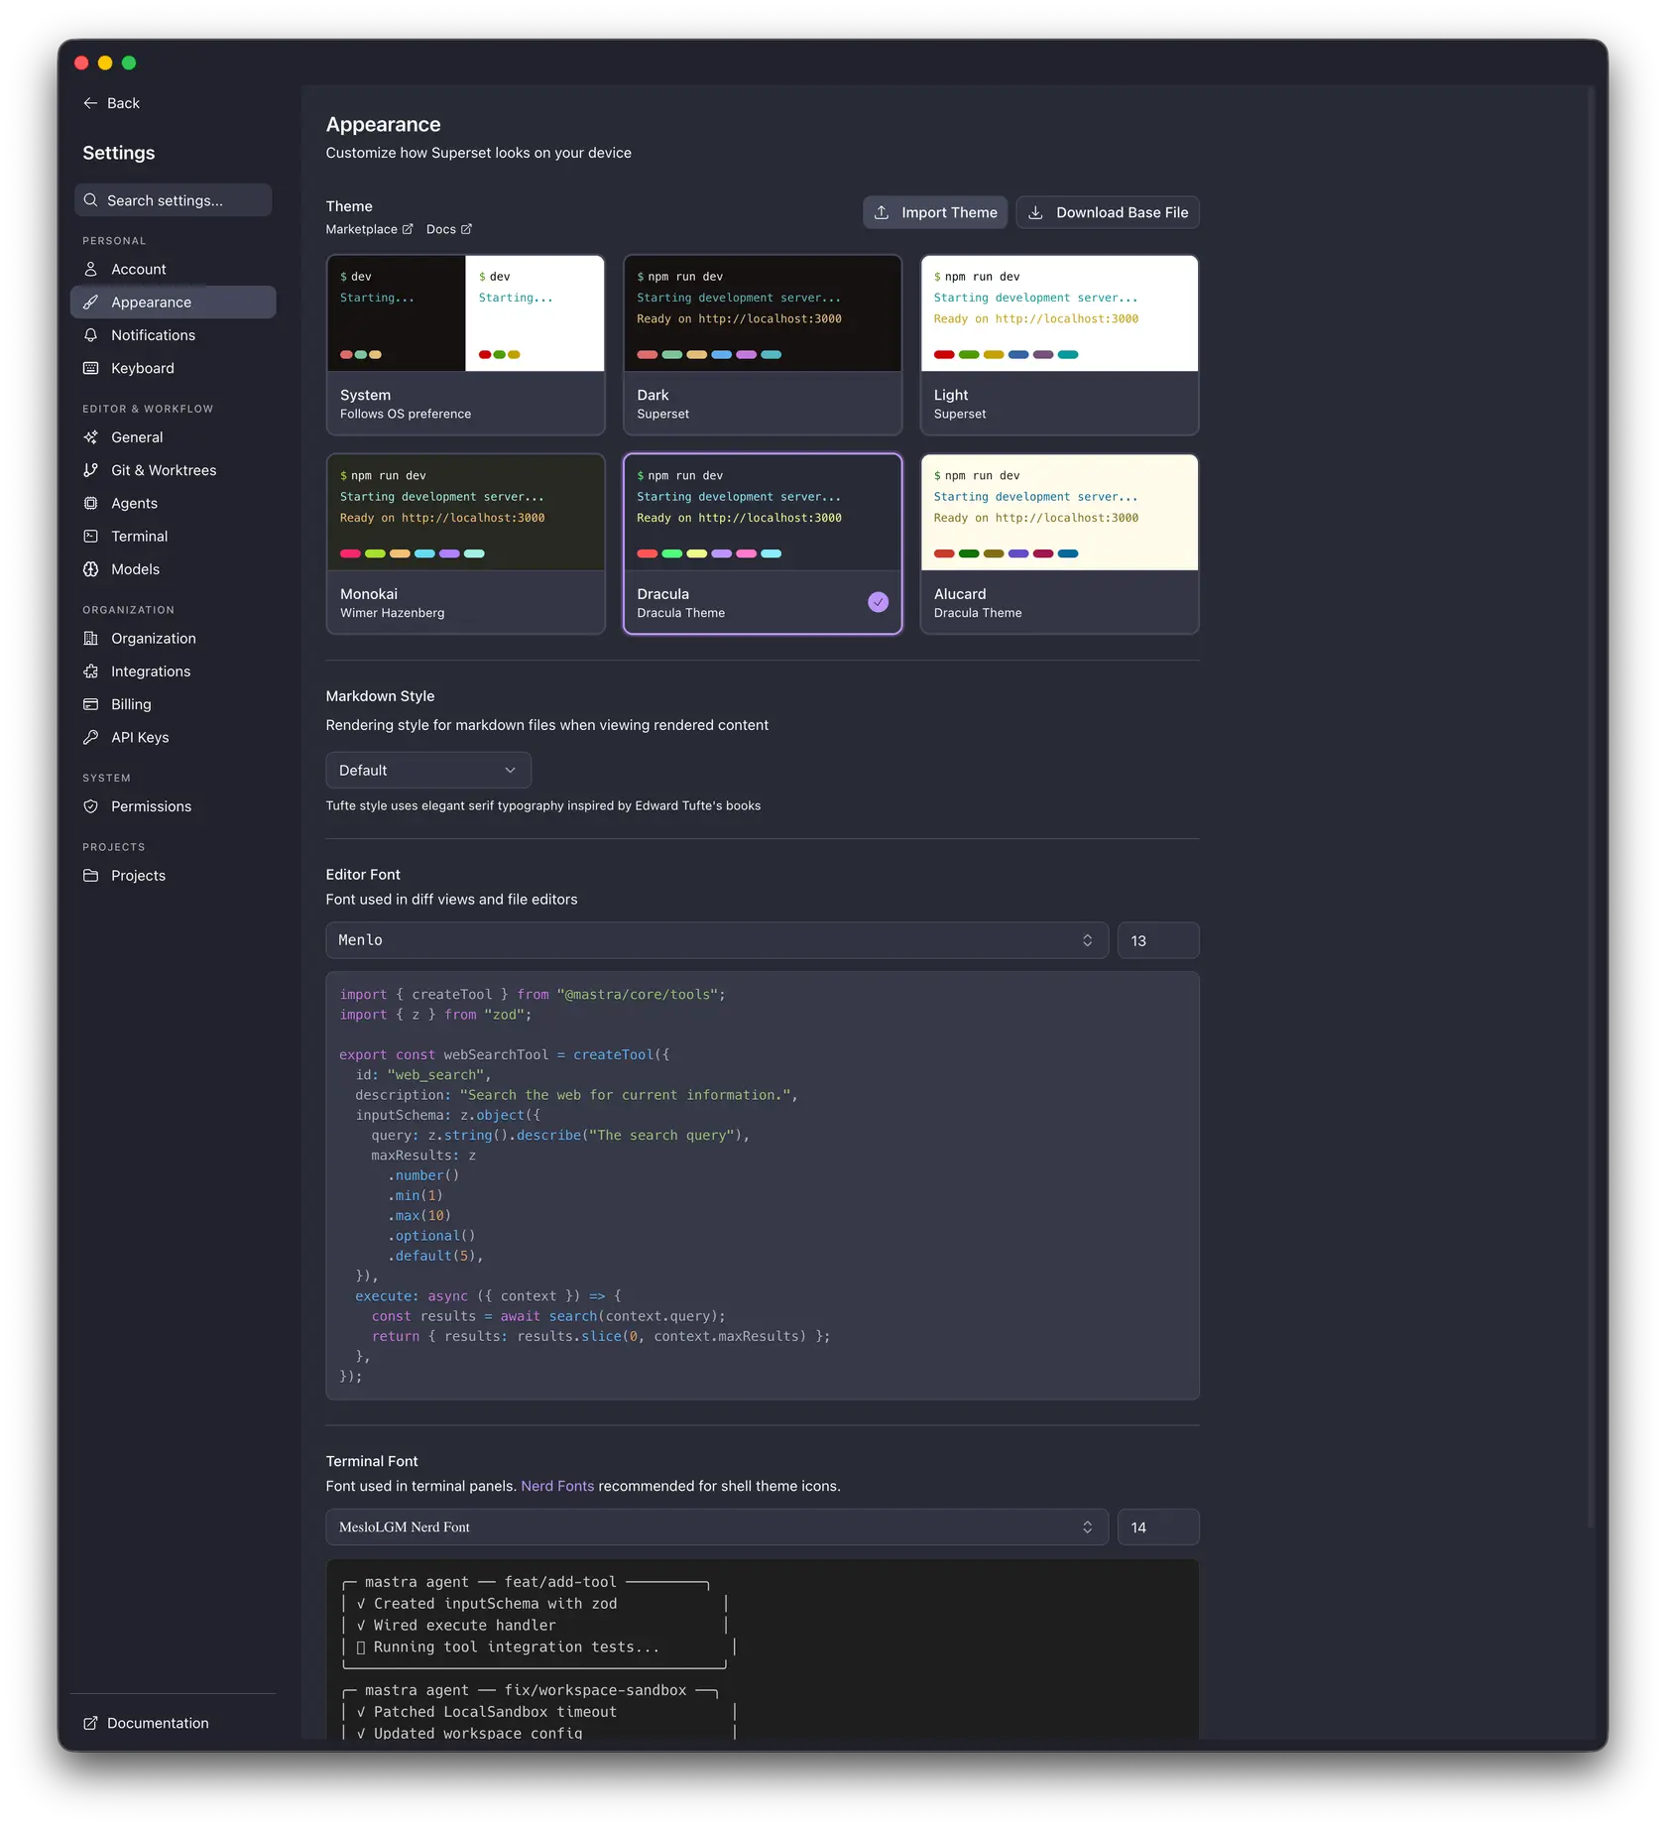
Task: Go to Keyboard settings
Action: pos(174,368)
